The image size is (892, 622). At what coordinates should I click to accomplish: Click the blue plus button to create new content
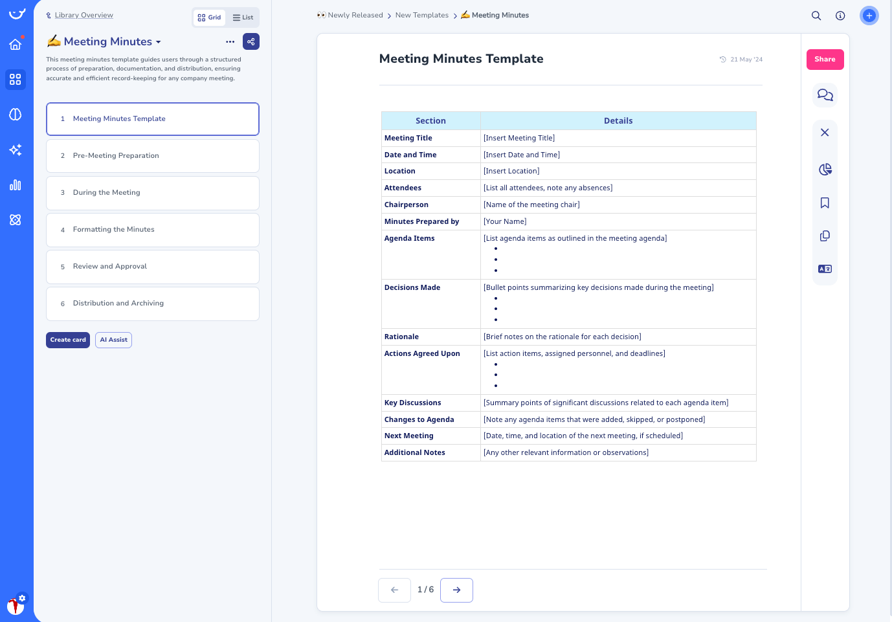(x=869, y=16)
